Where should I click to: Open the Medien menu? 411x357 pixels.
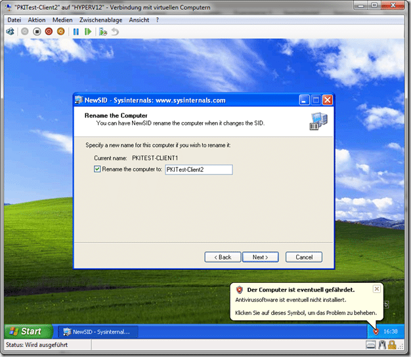(x=62, y=20)
